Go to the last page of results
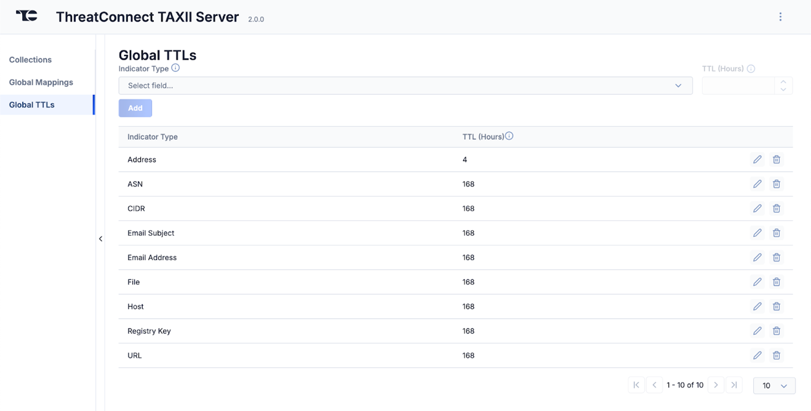Image resolution: width=811 pixels, height=411 pixels. pyautogui.click(x=734, y=385)
